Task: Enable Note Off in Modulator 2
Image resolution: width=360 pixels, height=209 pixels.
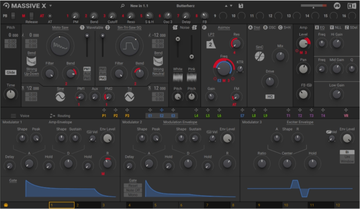Action: pyautogui.click(x=133, y=190)
